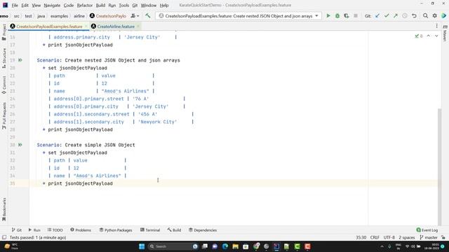Click the inspections checkmark count widget
This screenshot has width=449, height=252.
tap(419, 36)
